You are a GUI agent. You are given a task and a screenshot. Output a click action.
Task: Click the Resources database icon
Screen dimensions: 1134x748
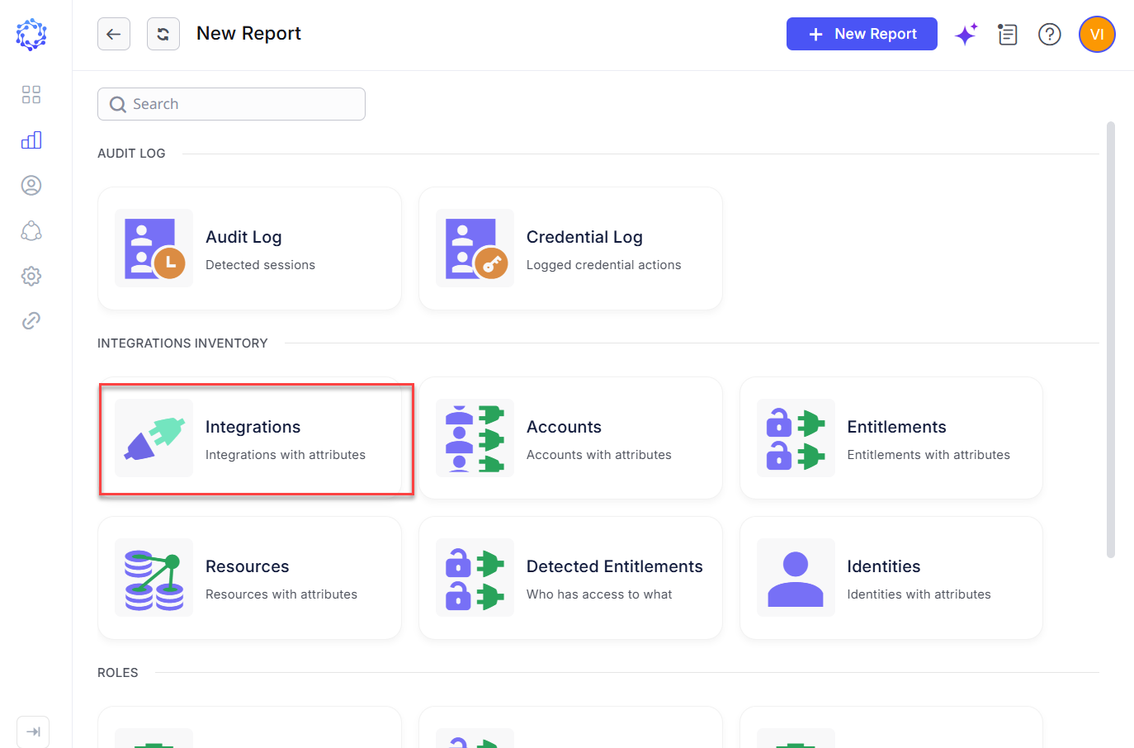[x=154, y=578]
